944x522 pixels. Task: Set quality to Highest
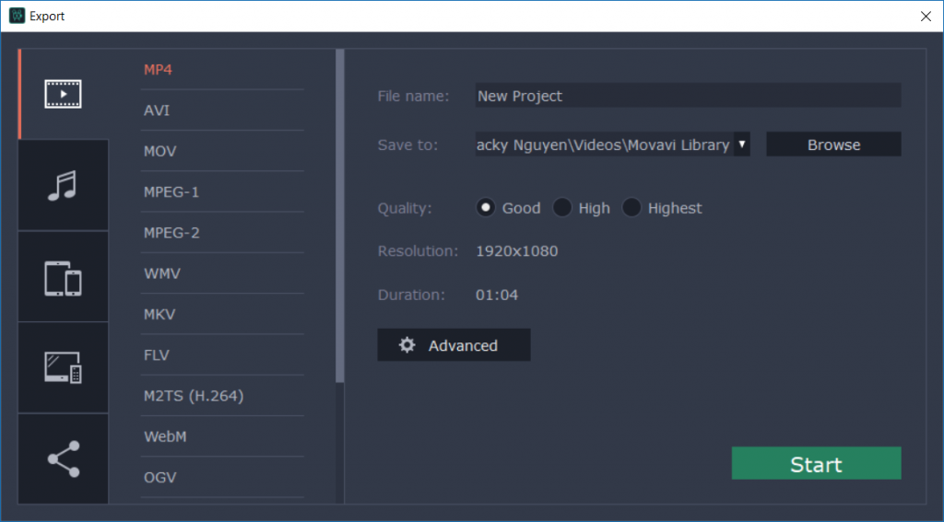click(x=631, y=208)
